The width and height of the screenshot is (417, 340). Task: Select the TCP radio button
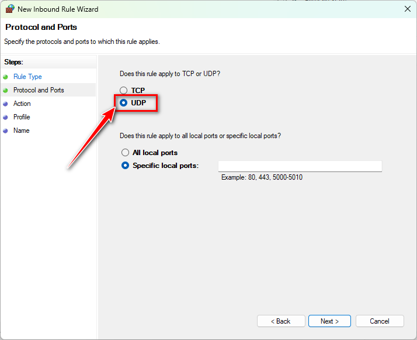pos(123,91)
